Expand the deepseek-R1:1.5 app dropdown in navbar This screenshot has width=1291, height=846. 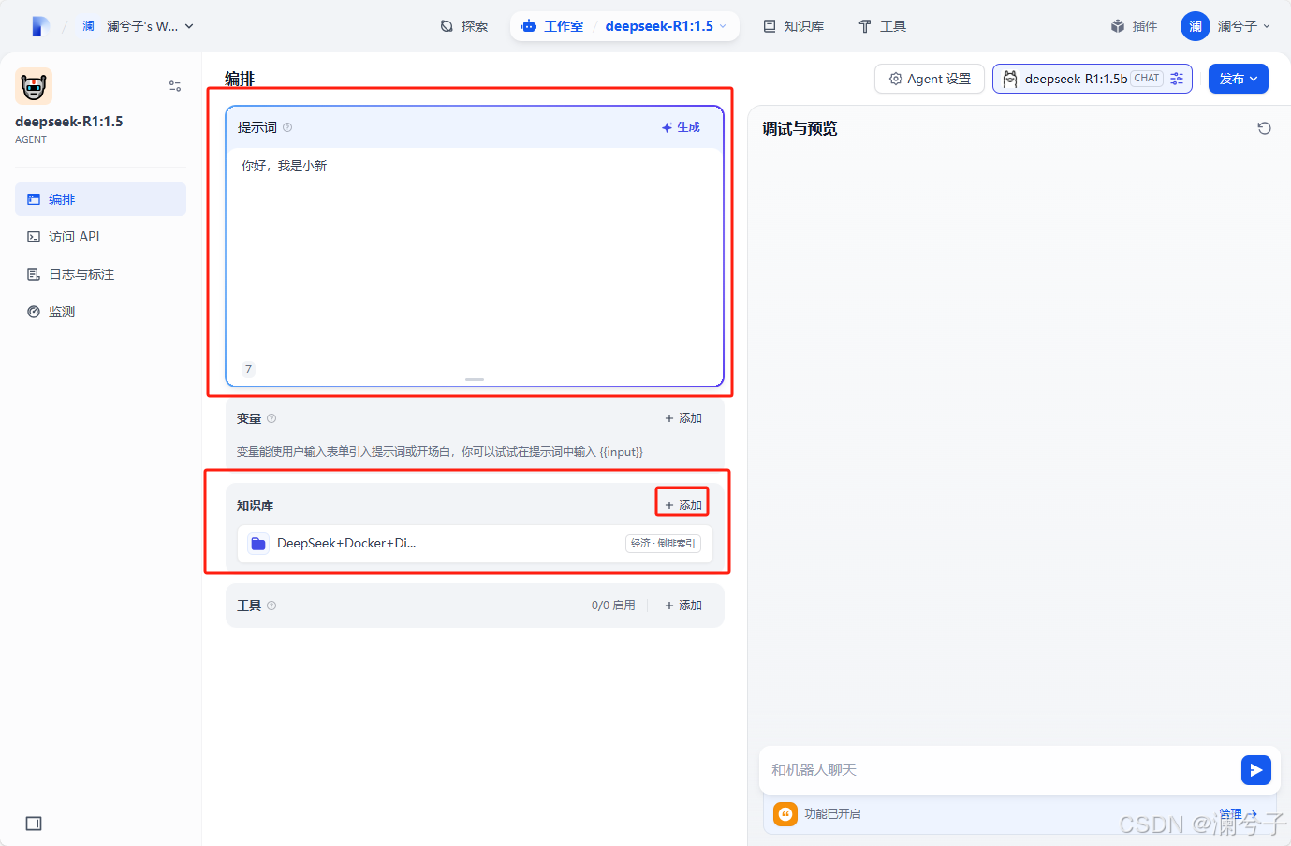[x=666, y=26]
